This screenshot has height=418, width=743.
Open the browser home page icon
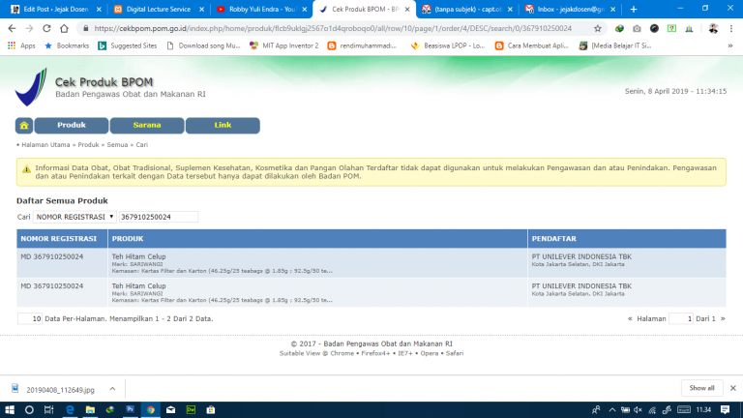(x=64, y=28)
